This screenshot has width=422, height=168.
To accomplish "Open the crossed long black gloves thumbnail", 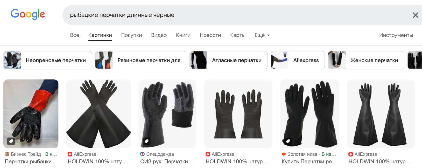I will 99,114.
